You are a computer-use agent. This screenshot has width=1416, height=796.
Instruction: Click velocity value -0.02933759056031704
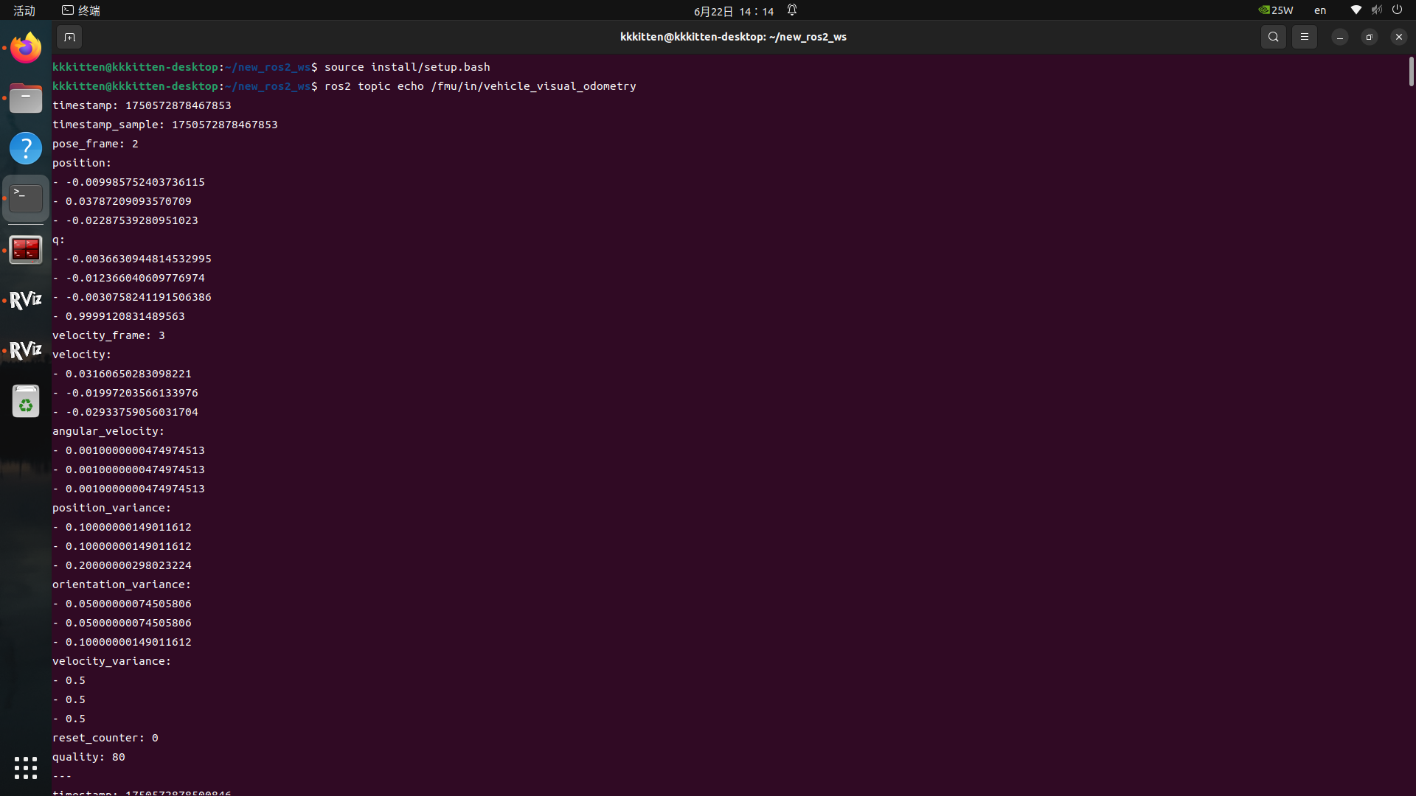pyautogui.click(x=132, y=412)
